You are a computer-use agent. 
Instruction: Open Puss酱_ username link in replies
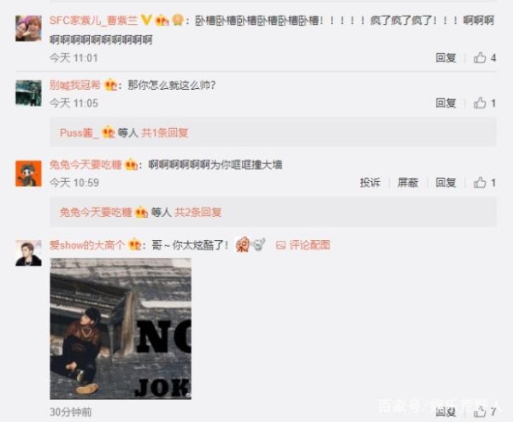point(79,132)
